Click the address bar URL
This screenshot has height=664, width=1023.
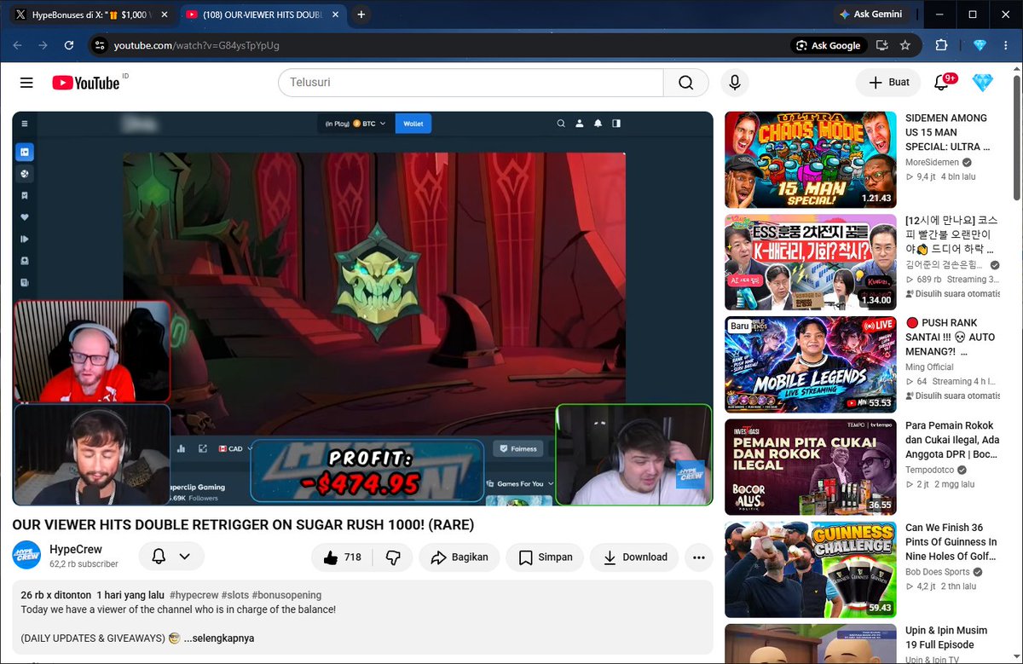[x=197, y=45]
